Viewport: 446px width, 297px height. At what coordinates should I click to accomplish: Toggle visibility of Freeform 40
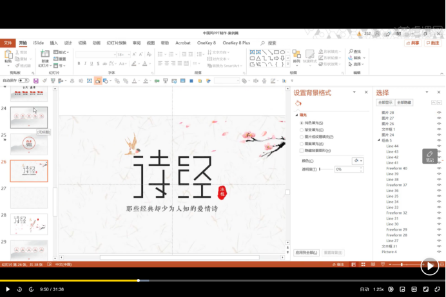(x=439, y=168)
